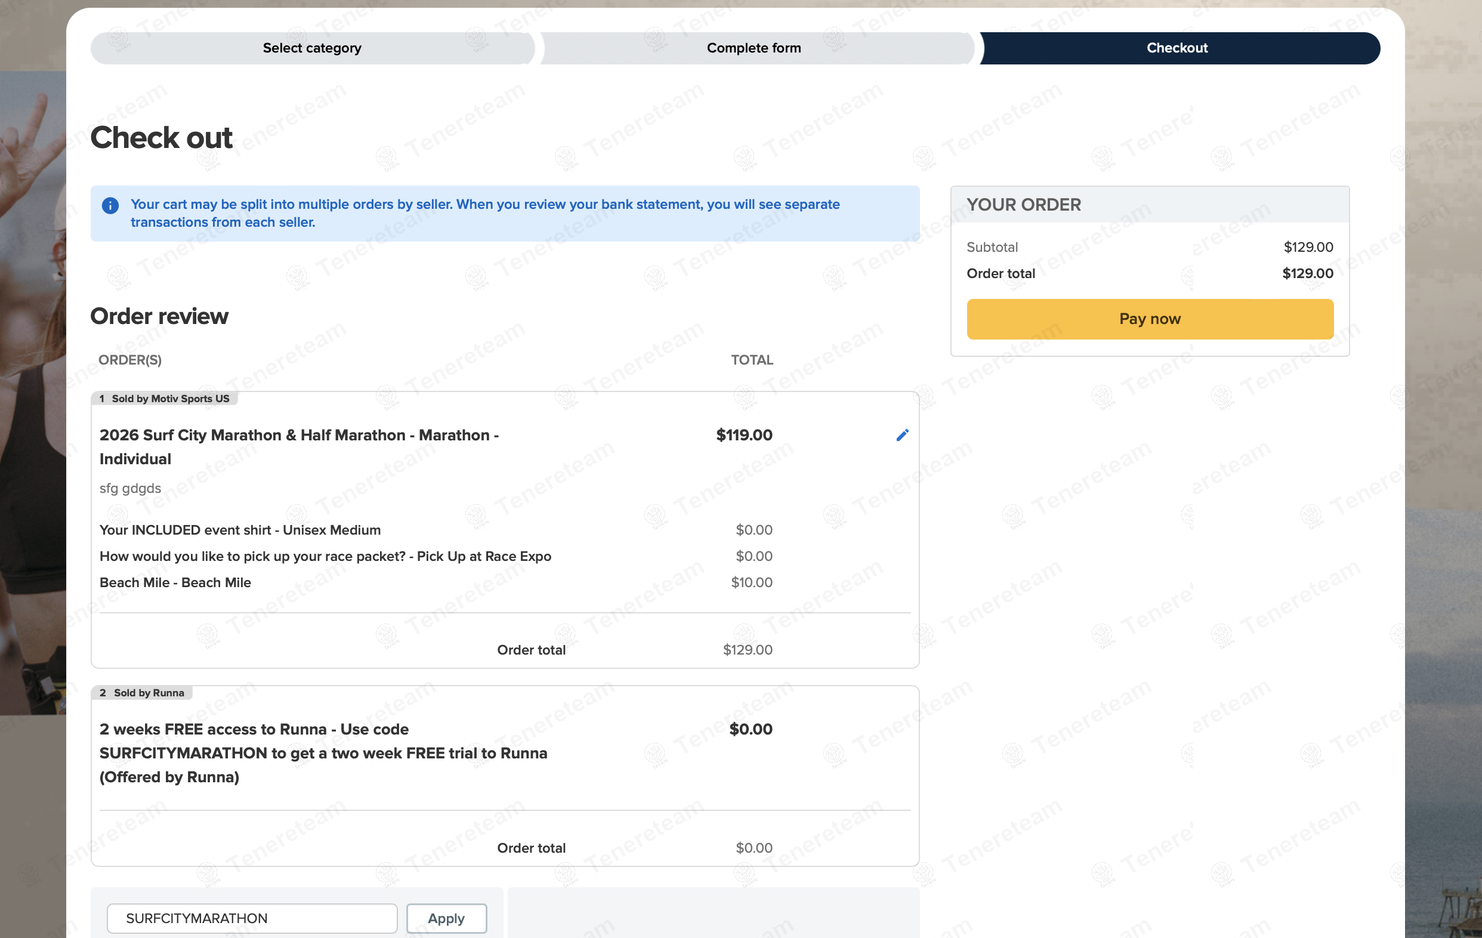
Task: Click the registrant name sfg gdgds
Action: coord(131,488)
